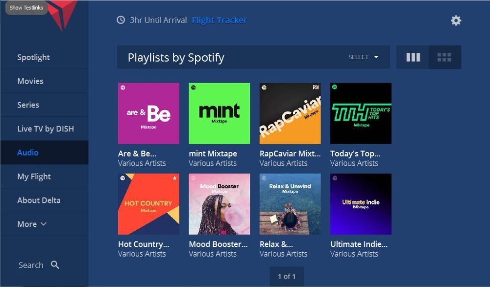Switch to column layout view
490x287 pixels.
pos(412,57)
